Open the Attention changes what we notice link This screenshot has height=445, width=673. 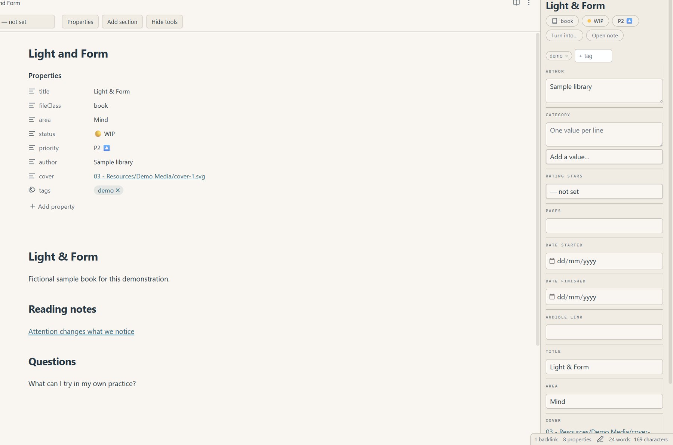[x=81, y=331]
